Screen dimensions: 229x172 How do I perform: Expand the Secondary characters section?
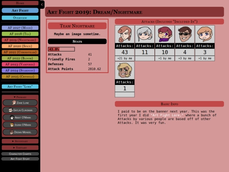coord(20,141)
